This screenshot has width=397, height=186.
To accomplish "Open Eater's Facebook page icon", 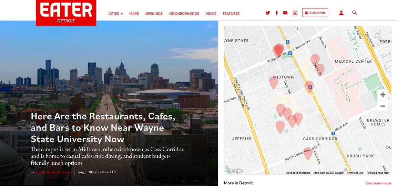I will tap(276, 13).
